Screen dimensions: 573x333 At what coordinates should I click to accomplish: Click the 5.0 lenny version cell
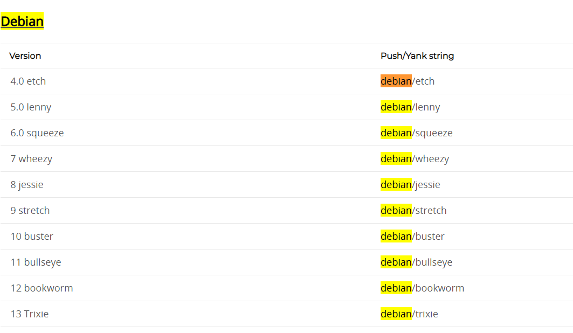[x=31, y=107]
